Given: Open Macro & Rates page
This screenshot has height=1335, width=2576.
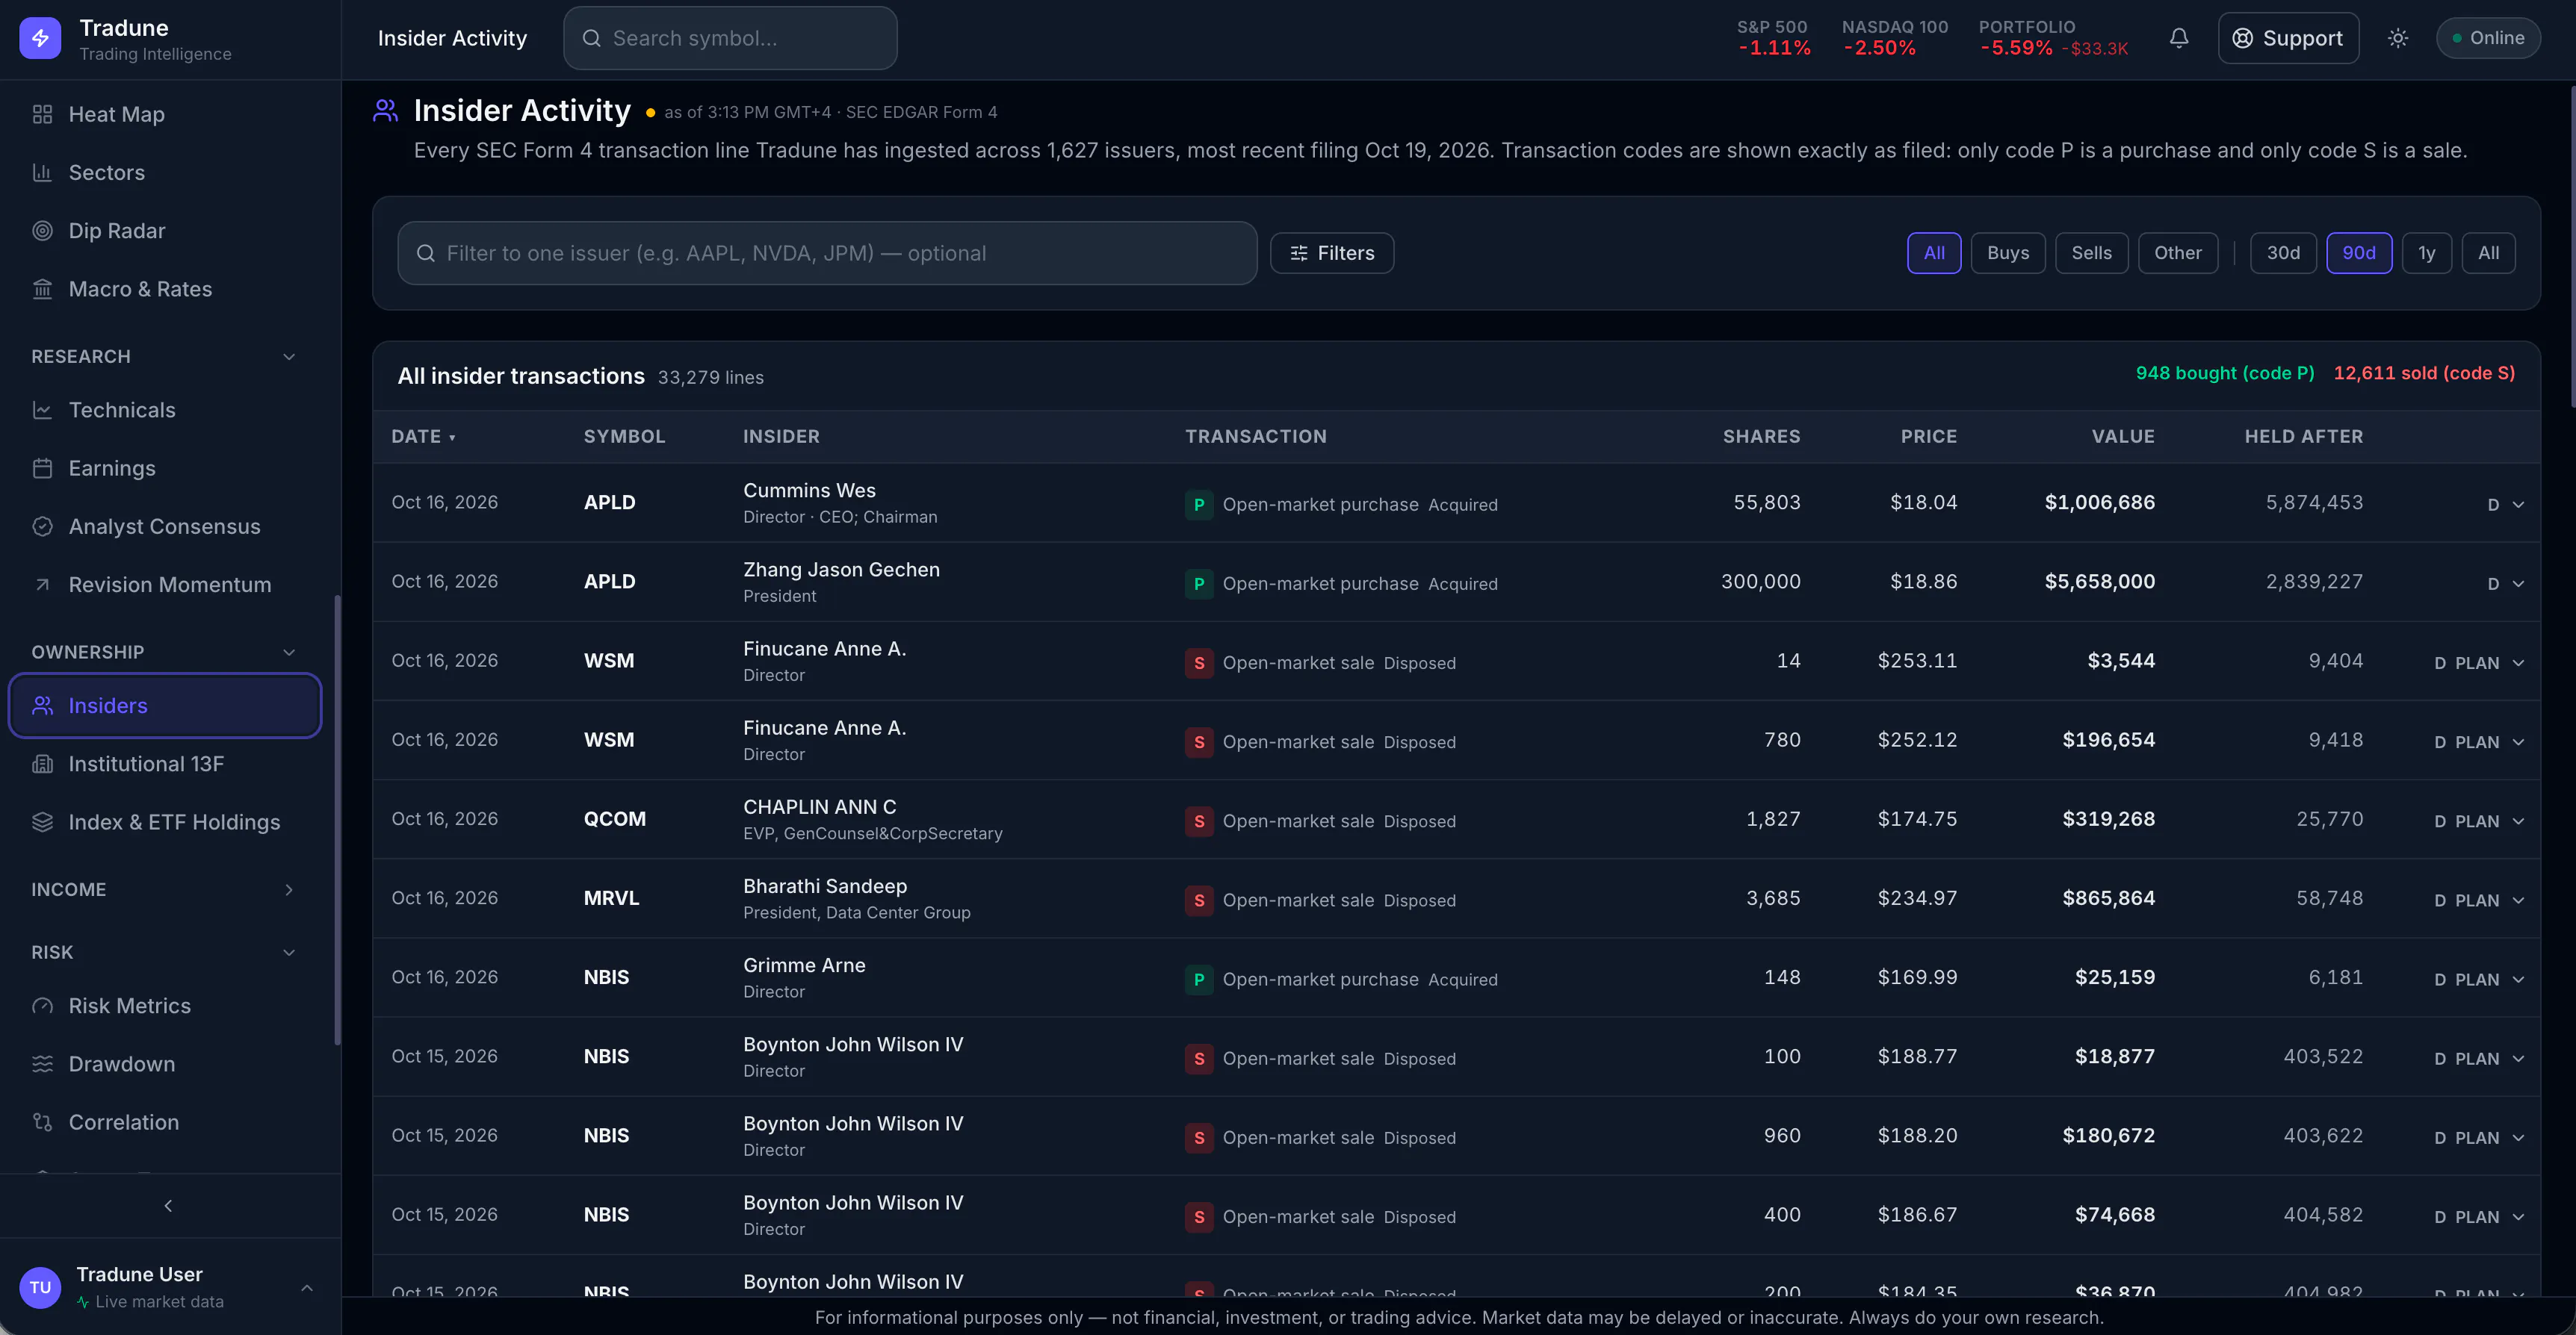Looking at the screenshot, I should click(165, 289).
